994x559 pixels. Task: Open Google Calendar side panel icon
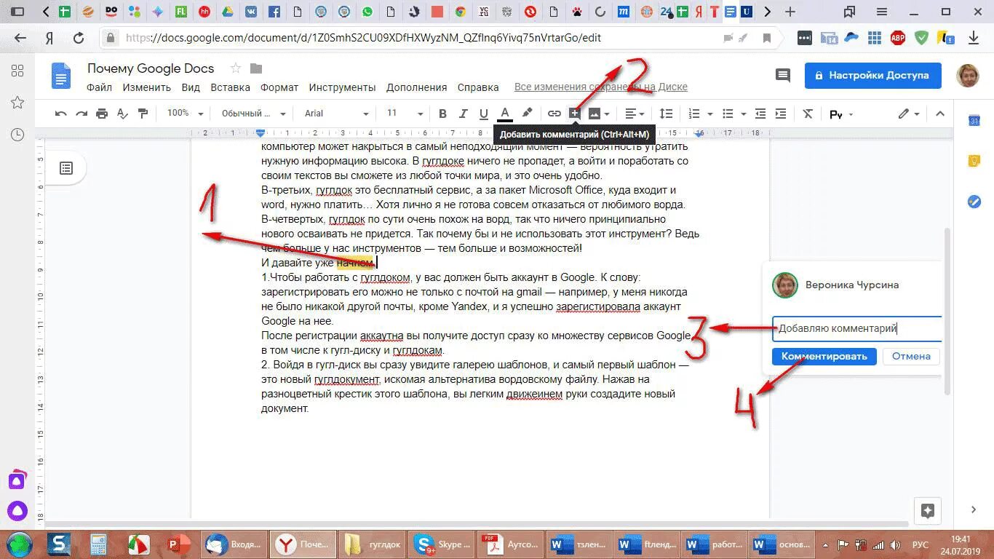point(974,121)
